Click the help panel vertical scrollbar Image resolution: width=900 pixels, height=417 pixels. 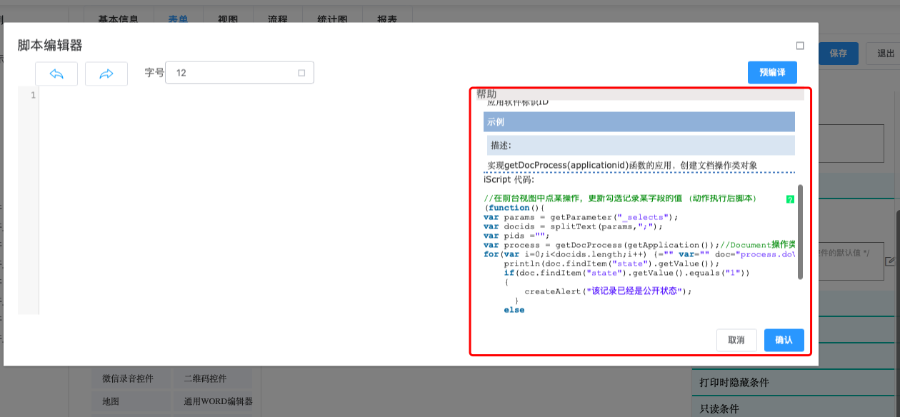[x=800, y=232]
